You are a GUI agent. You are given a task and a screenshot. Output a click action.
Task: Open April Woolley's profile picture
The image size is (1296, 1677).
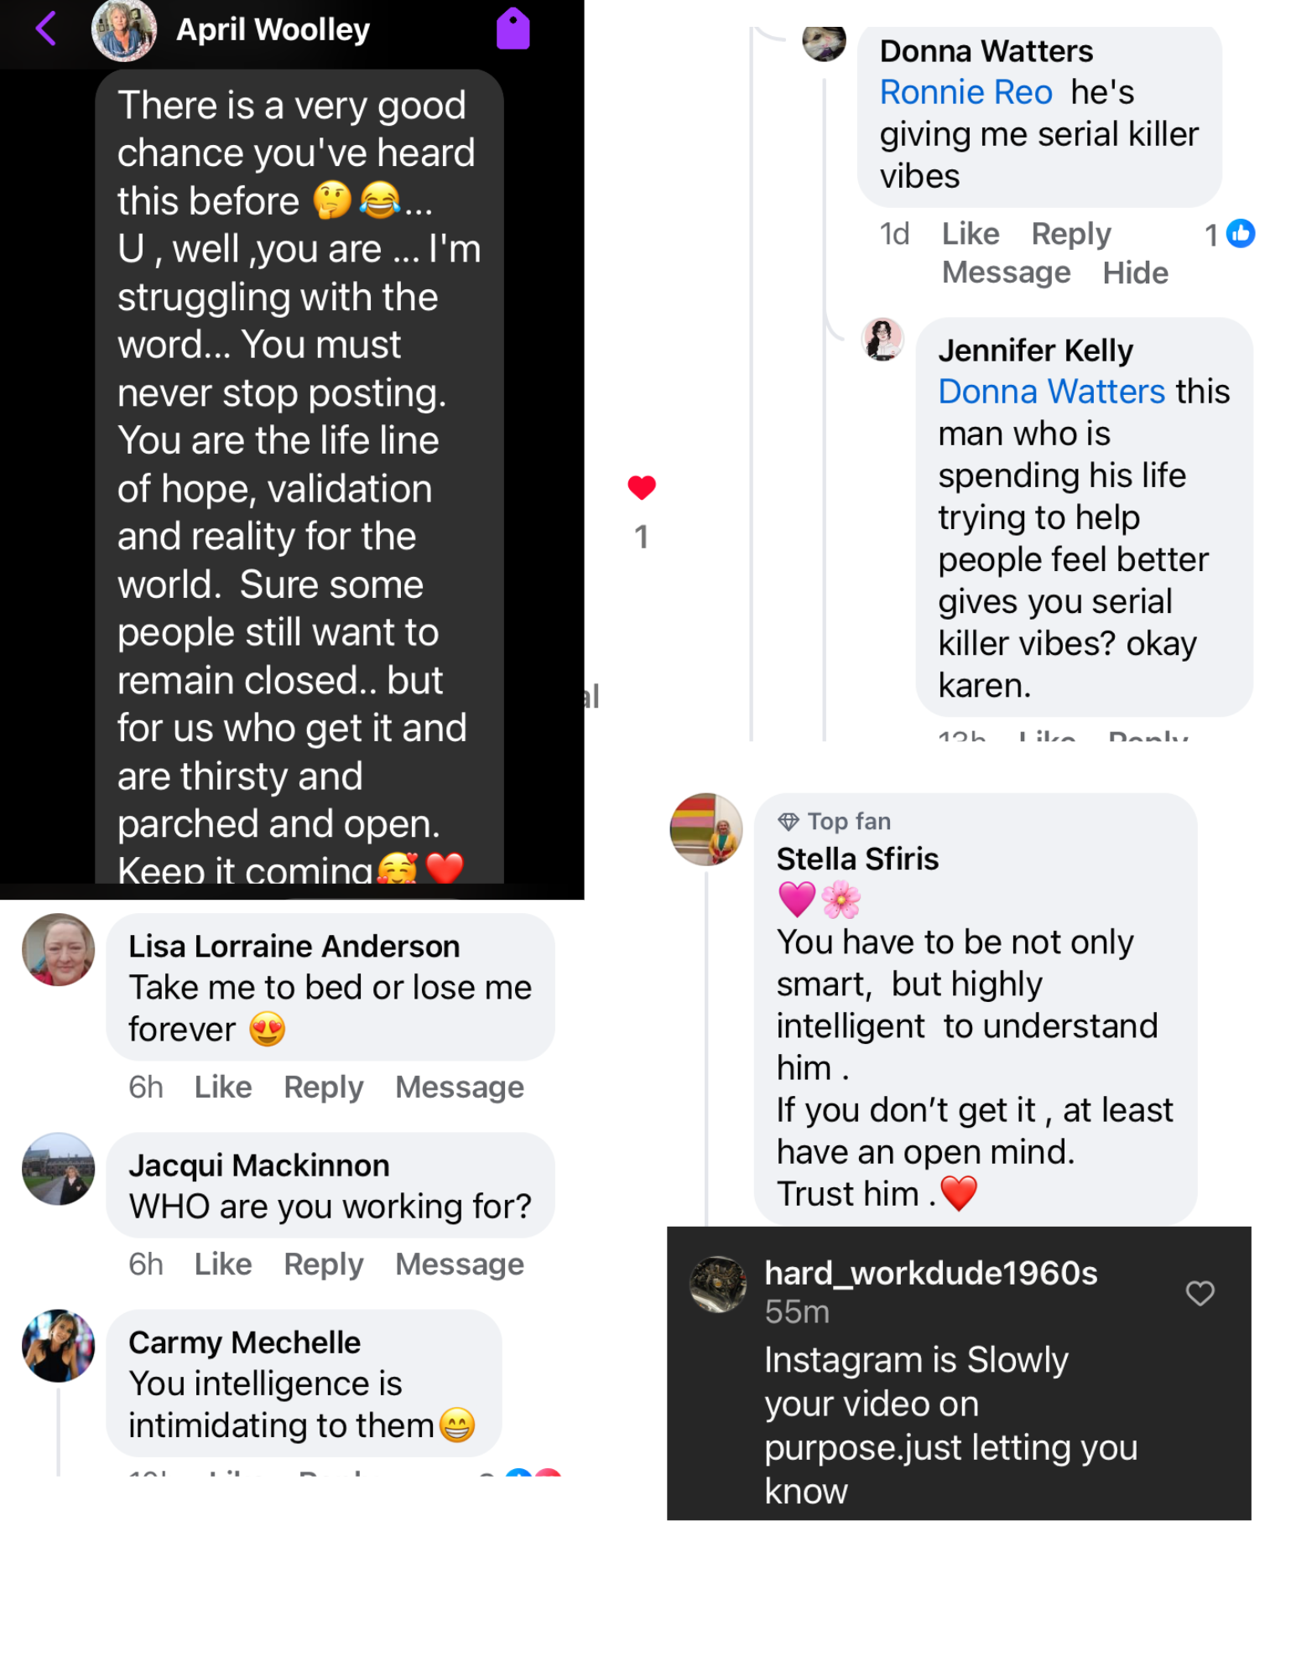tap(123, 30)
